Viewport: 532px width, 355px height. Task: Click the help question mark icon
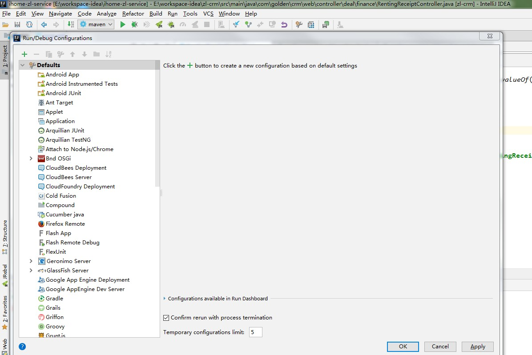tap(22, 347)
